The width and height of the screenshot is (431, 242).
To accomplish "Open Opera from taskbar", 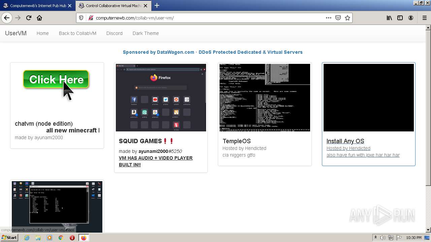I will point(72,238).
